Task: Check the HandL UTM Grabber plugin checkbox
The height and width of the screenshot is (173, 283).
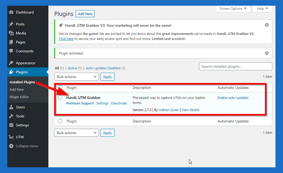Action: (60, 98)
